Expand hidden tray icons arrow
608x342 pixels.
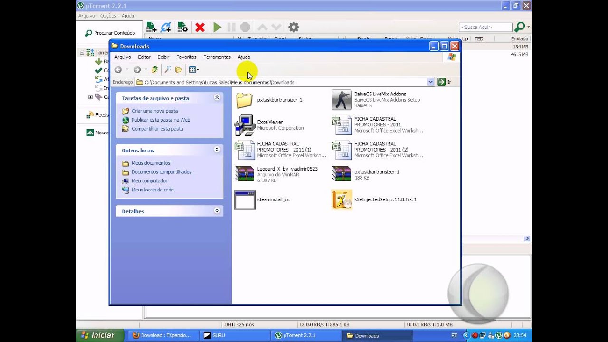(466, 335)
